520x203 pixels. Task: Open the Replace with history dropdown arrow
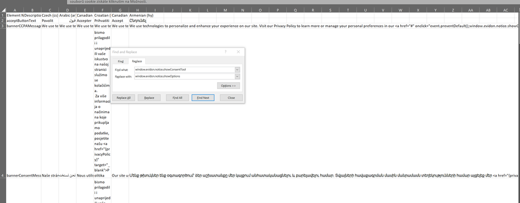(237, 77)
